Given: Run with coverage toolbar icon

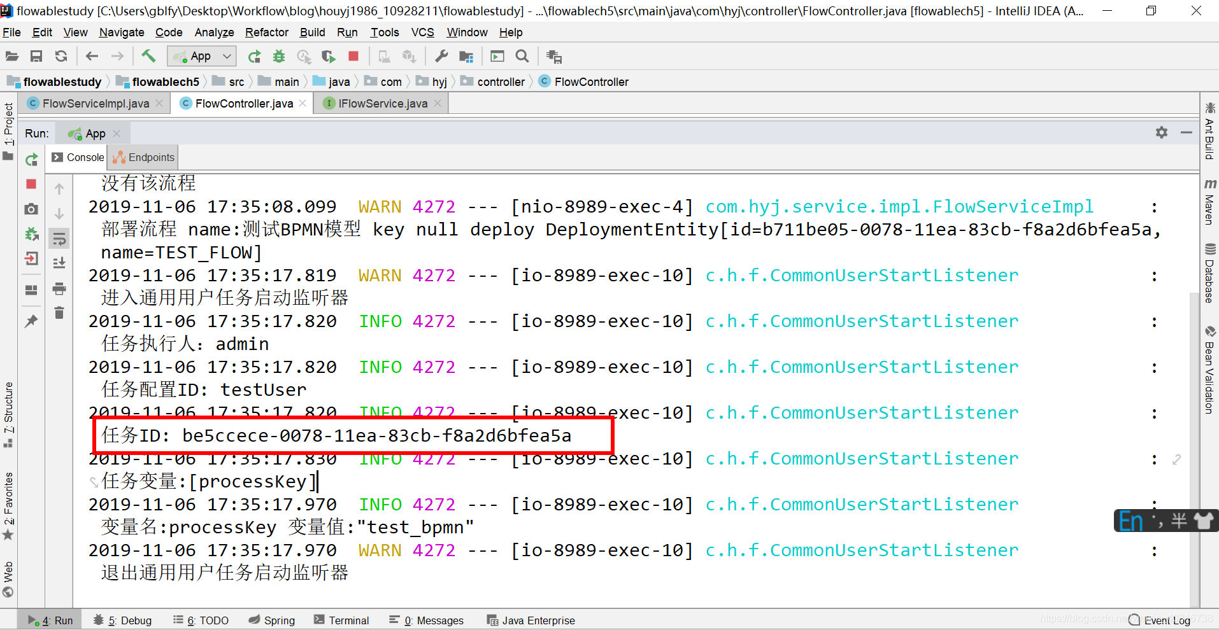Looking at the screenshot, I should tap(329, 57).
